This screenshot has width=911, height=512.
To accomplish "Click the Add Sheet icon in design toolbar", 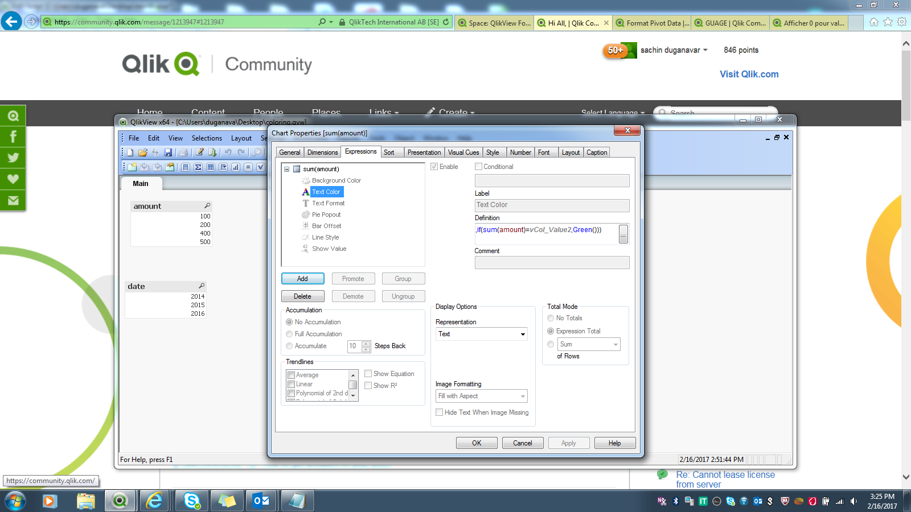I will coord(132,167).
